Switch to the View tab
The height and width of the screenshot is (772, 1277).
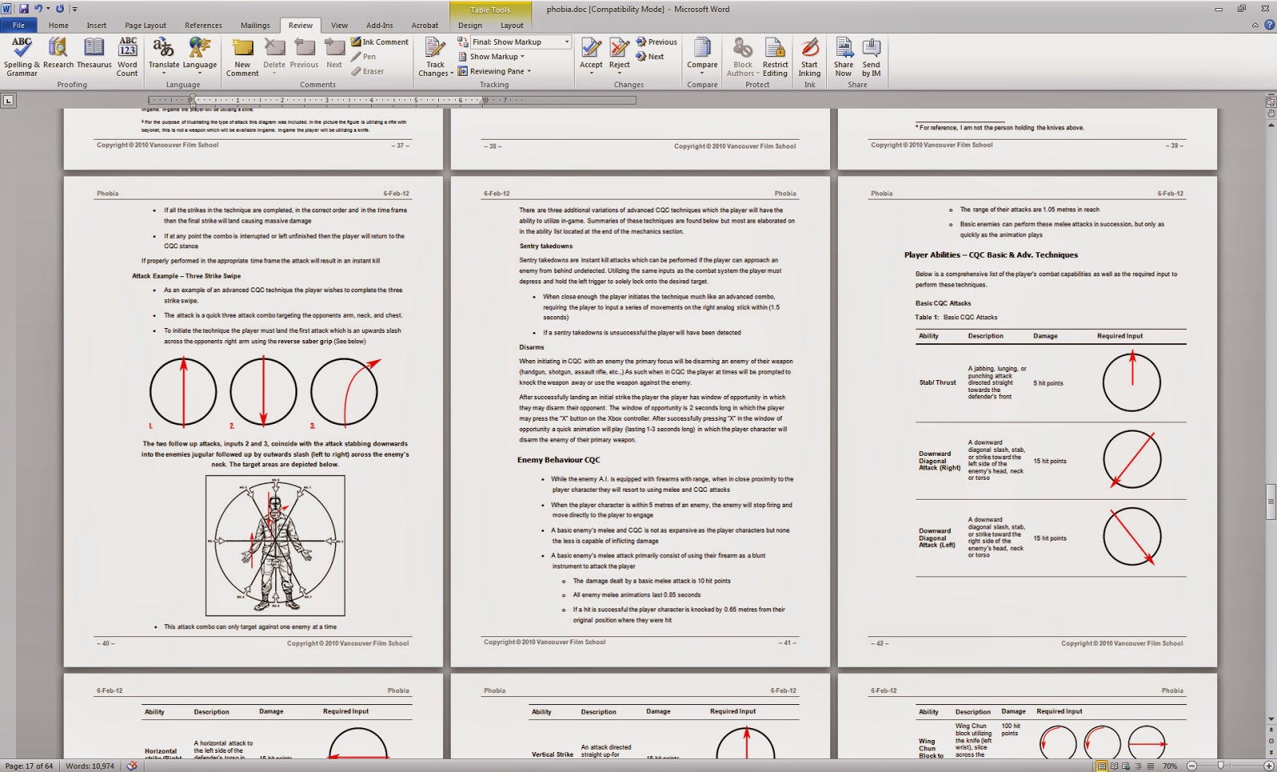(x=339, y=25)
